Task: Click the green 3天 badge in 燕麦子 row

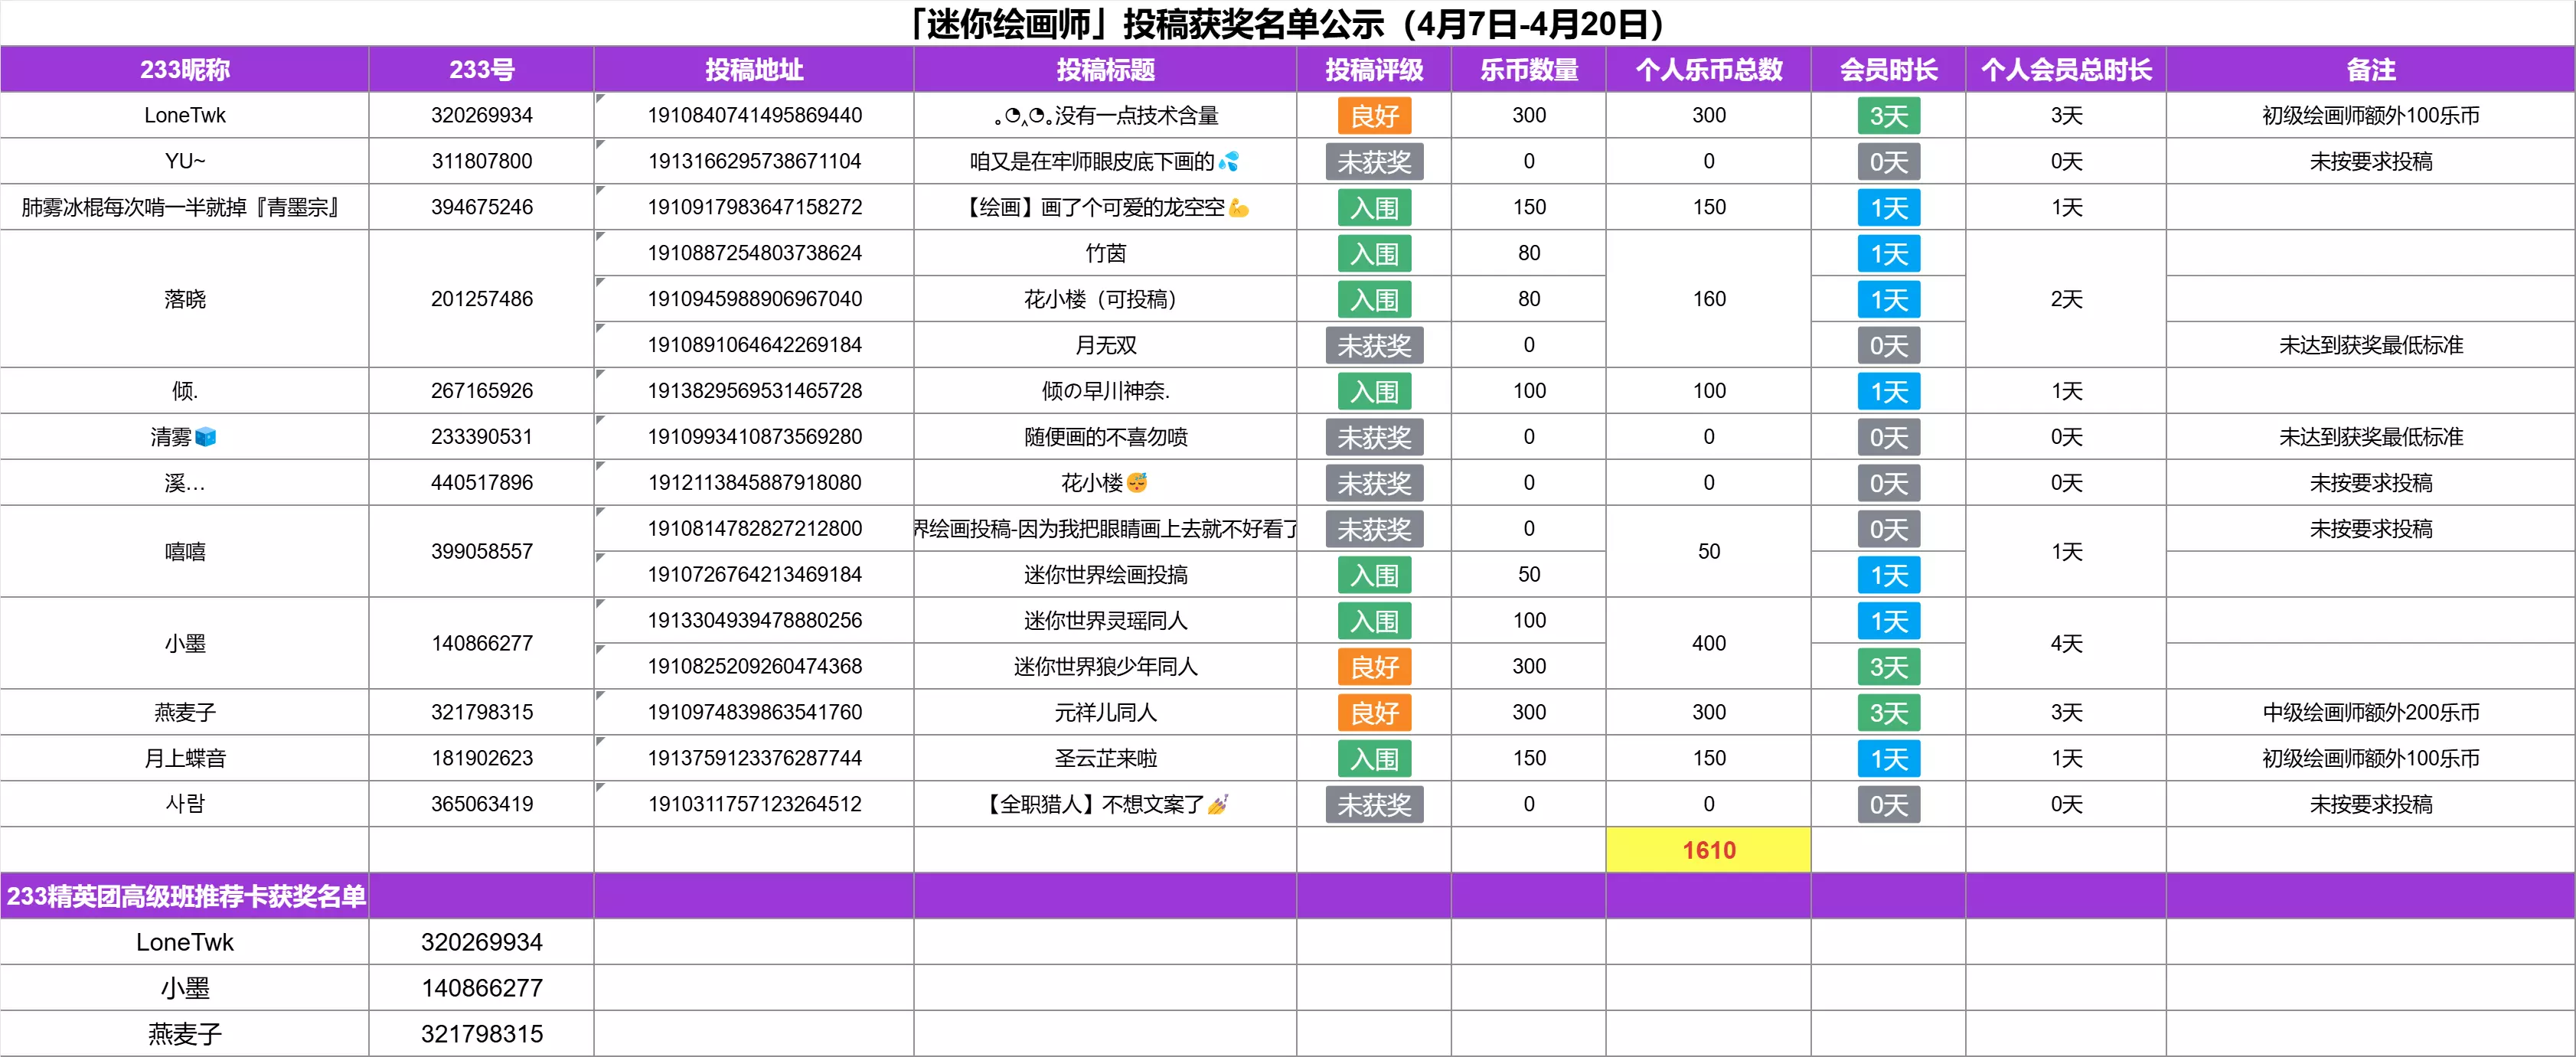Action: (1888, 713)
